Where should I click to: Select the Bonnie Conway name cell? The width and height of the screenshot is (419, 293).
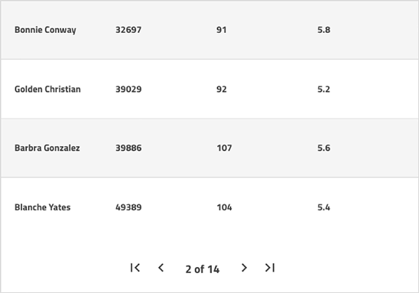pyautogui.click(x=45, y=30)
